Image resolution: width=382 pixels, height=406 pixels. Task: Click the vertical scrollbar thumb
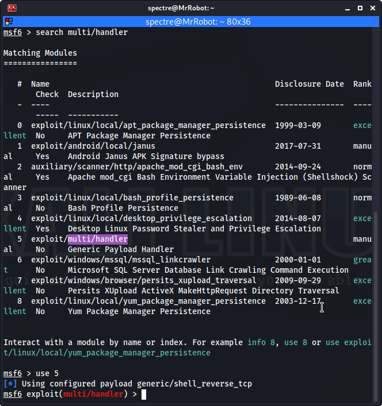[376, 306]
